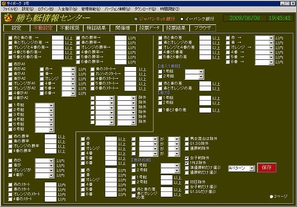Click the input field beside 1番と2番の差
The image size is (297, 207).
[205, 110]
